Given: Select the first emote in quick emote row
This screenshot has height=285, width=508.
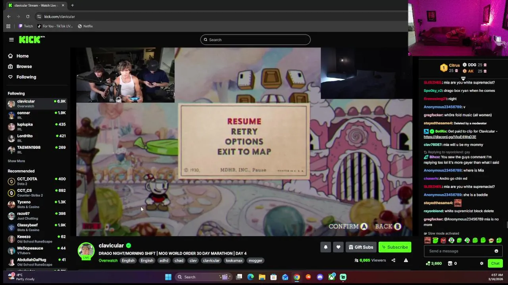Looking at the screenshot, I should (427, 240).
